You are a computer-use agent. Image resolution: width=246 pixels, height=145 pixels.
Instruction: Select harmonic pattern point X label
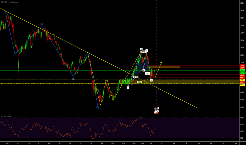coord(128,88)
